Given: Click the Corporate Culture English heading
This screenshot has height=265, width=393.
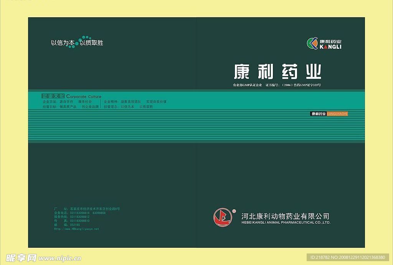Looking at the screenshot, I should pos(84,96).
